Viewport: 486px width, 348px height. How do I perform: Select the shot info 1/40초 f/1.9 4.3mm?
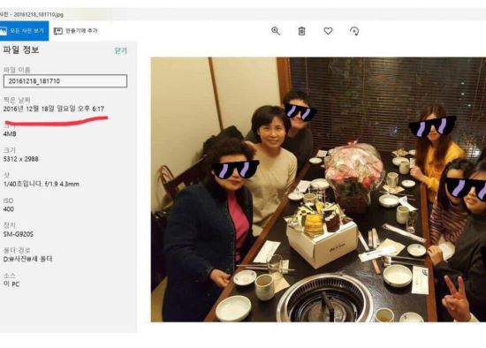pos(42,184)
